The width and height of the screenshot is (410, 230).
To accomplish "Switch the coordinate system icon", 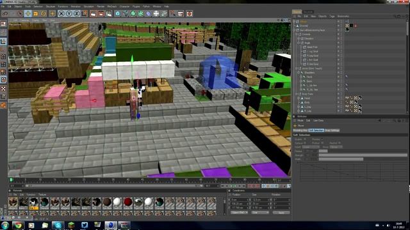I will click(x=85, y=13).
